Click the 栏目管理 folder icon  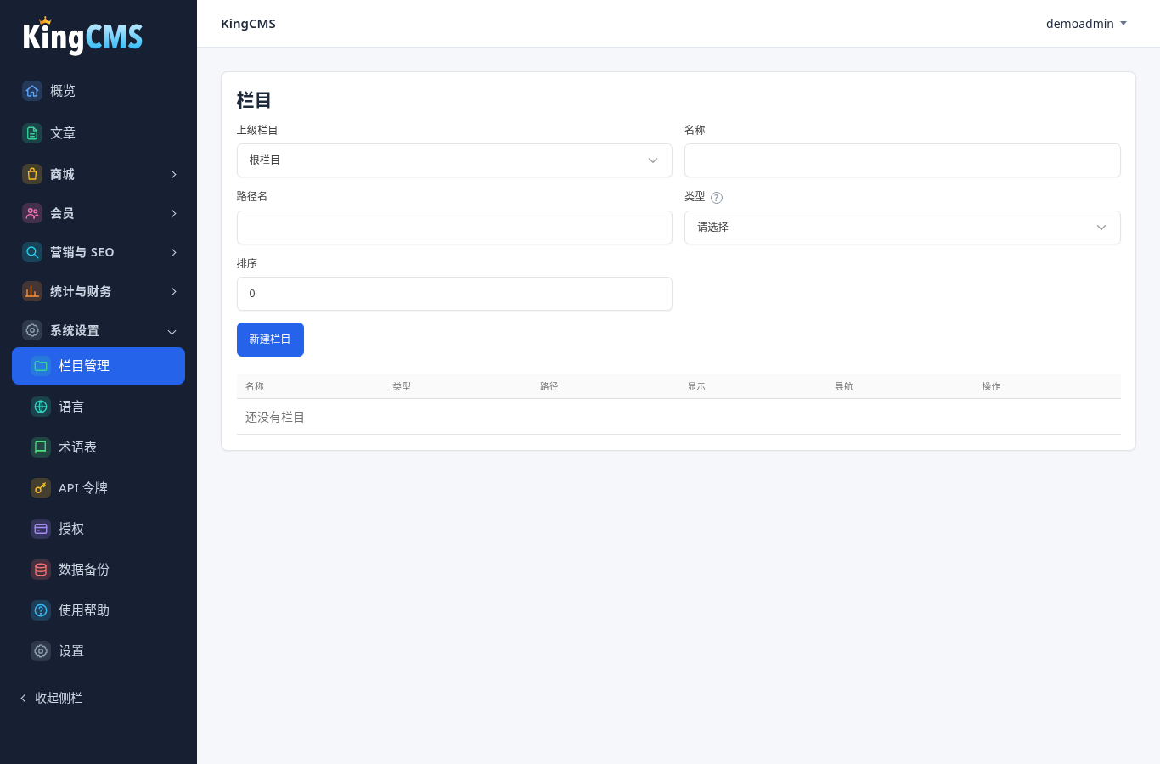[x=41, y=366]
